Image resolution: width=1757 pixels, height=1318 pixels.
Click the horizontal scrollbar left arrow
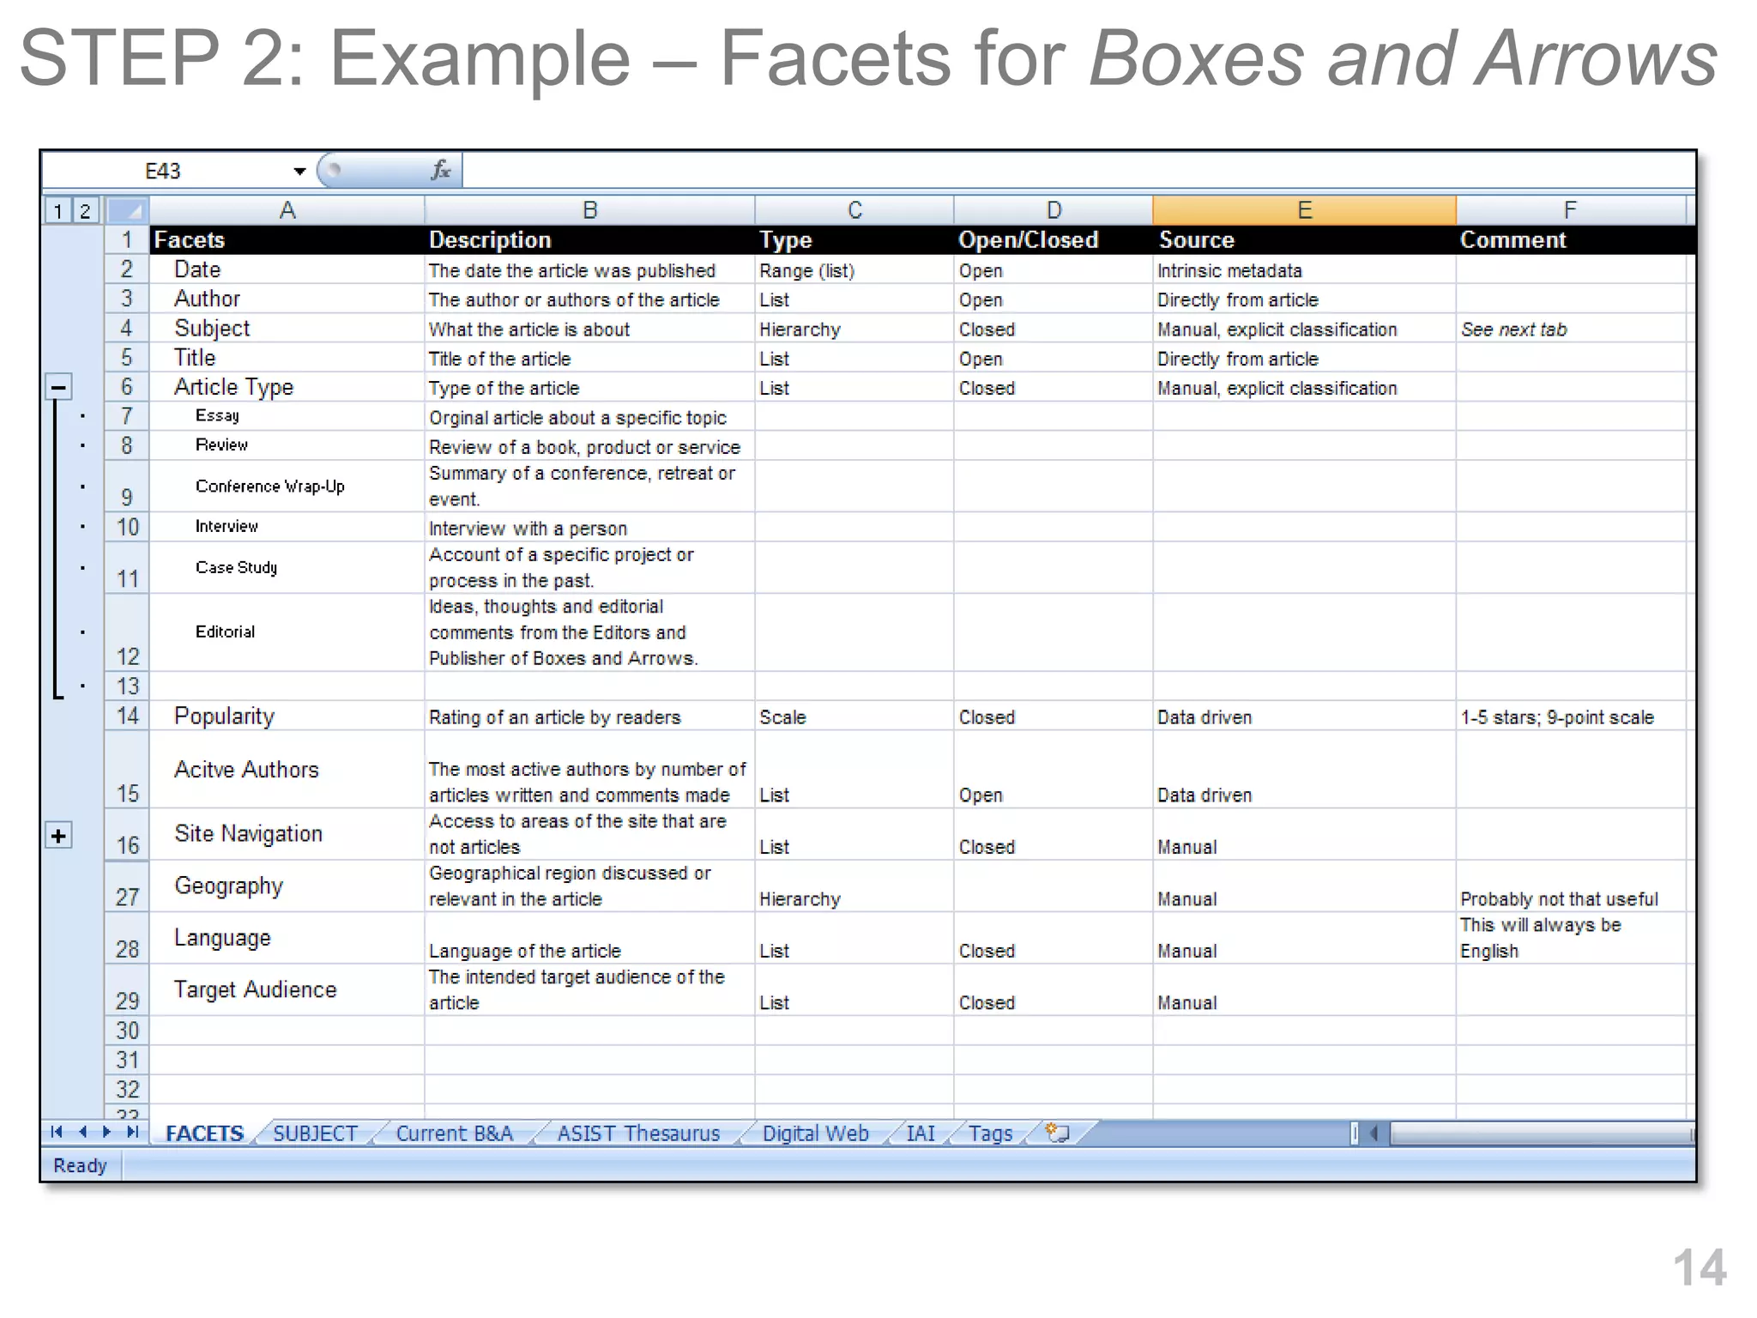point(1374,1134)
